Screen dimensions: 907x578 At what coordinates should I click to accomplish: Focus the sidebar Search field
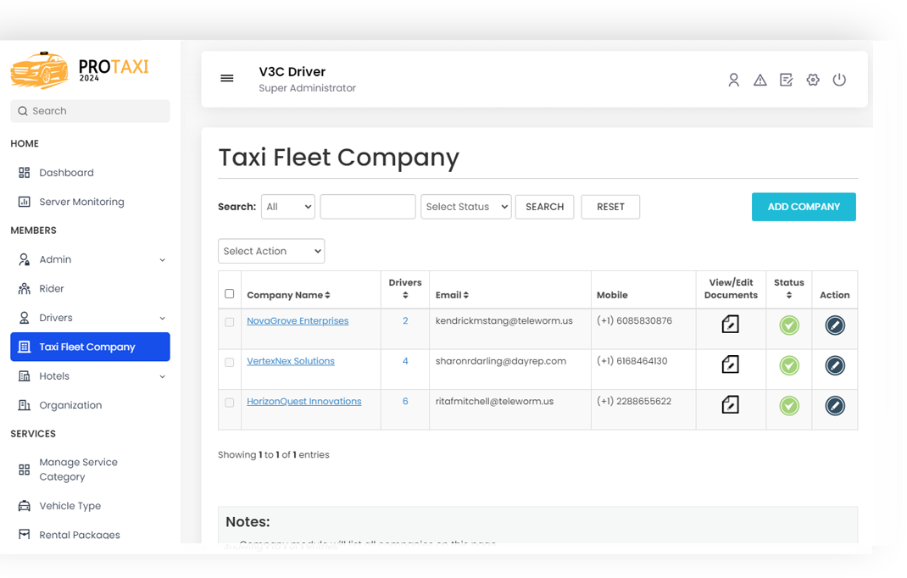pos(90,111)
